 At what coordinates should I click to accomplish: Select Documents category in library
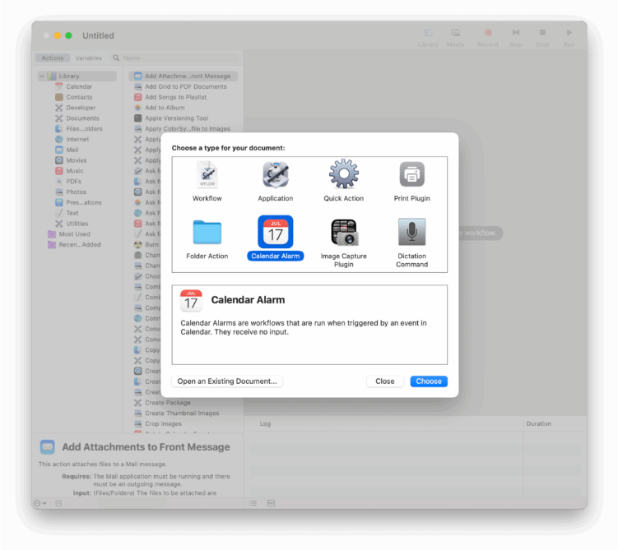[x=82, y=118]
